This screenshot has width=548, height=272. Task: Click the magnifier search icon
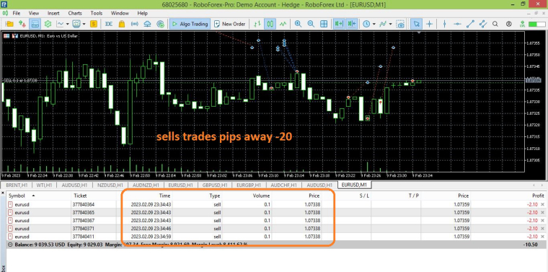coord(495,24)
